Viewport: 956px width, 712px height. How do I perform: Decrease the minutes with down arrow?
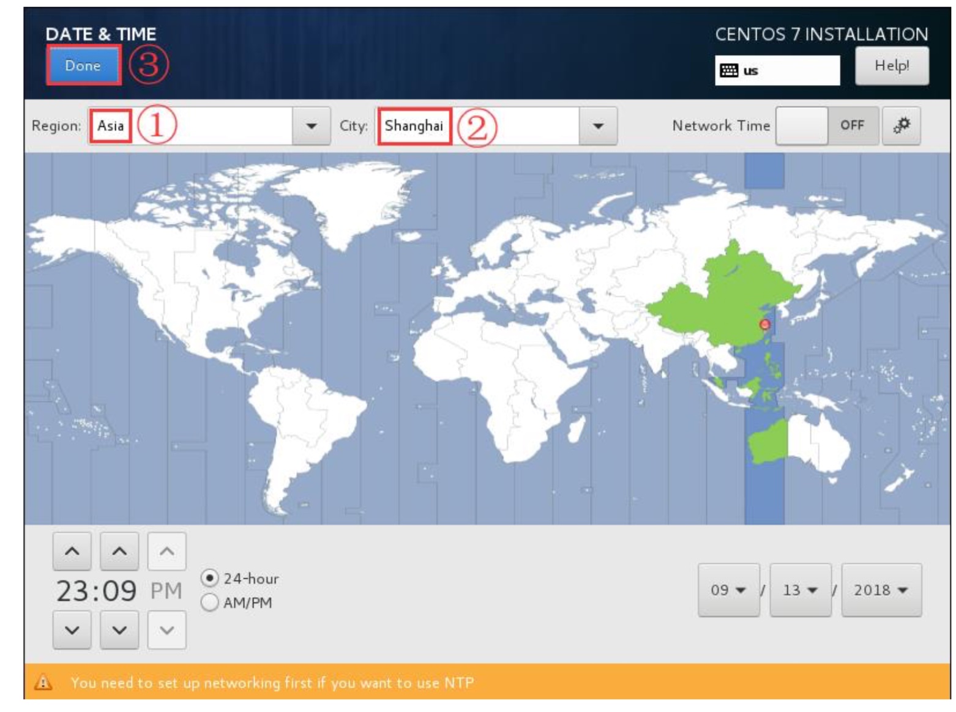[x=119, y=629]
